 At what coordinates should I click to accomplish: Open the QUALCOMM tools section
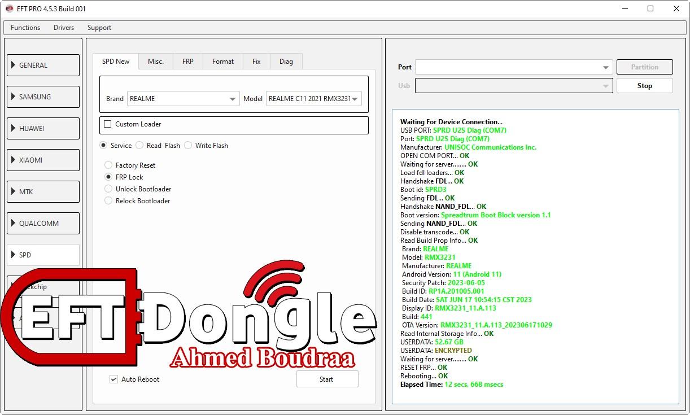click(x=43, y=223)
